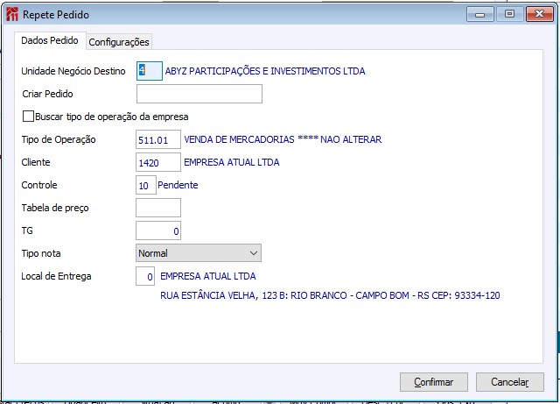Click the Cliente field showing 1420

(x=158, y=162)
